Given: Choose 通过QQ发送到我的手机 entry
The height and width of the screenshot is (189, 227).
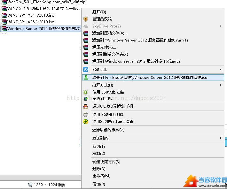Looking at the screenshot, I should click(153, 106).
